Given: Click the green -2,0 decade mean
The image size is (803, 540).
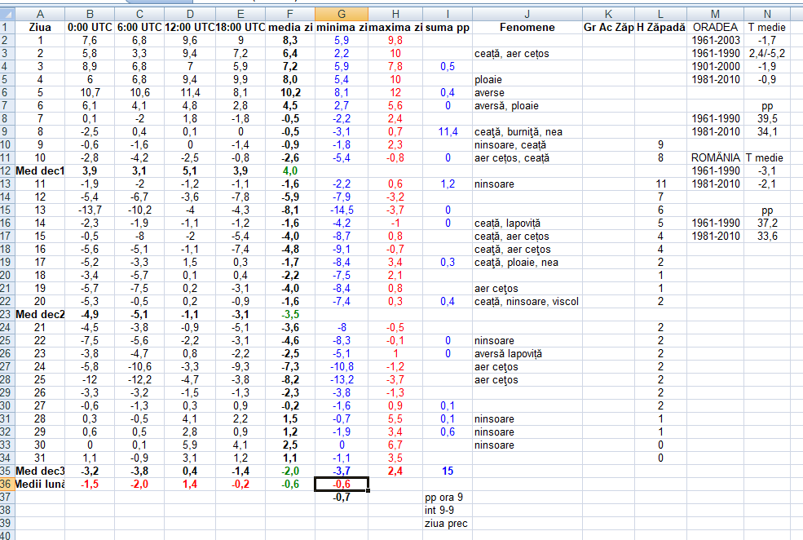Looking at the screenshot, I should coord(290,471).
